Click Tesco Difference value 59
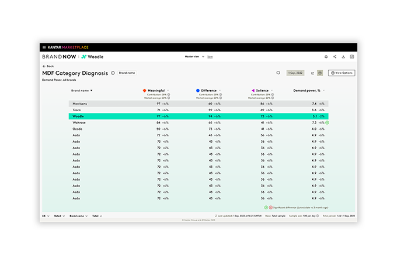Screen dimensions: 397x265 pos(210,110)
